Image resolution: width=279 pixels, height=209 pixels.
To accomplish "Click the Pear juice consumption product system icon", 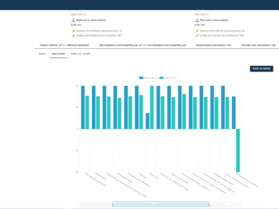I will point(197,20).
